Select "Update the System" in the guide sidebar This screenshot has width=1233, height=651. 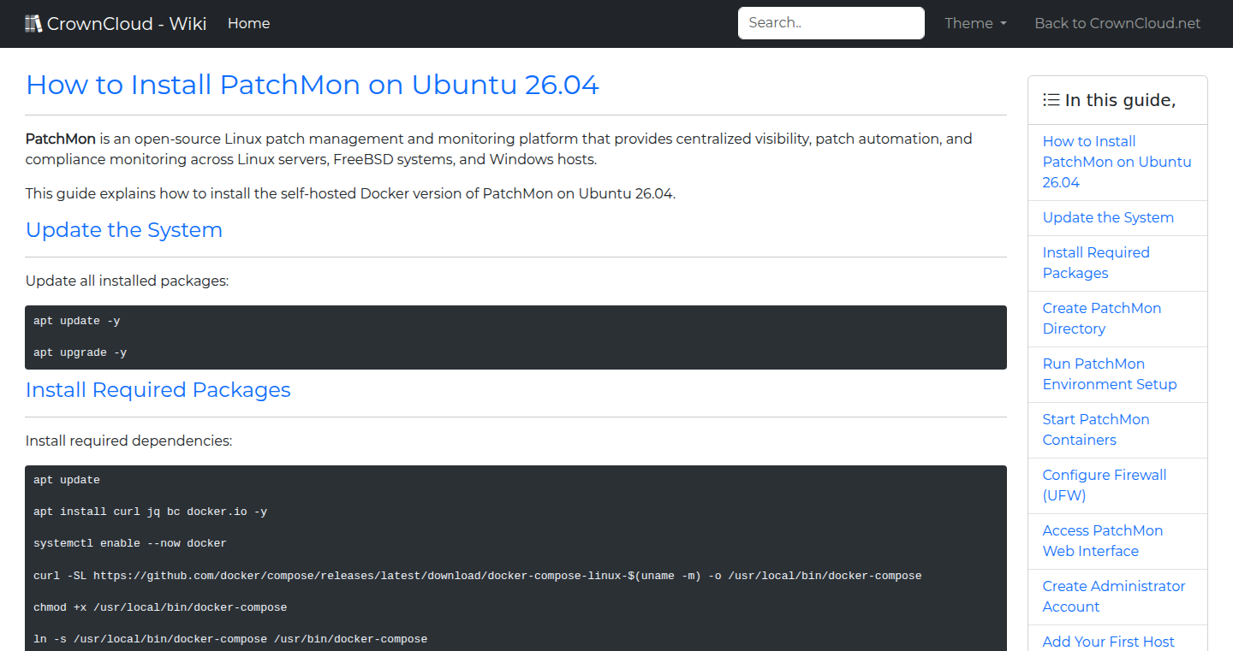(1108, 217)
